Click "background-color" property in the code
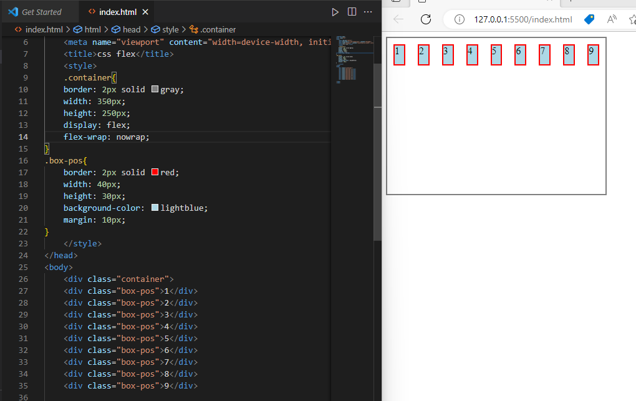 (102, 208)
